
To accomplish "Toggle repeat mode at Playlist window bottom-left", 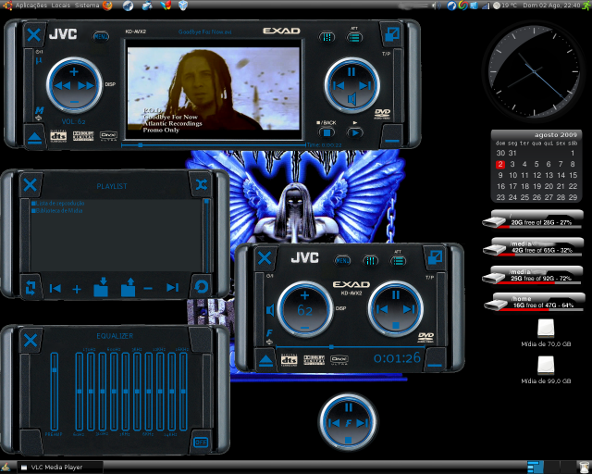I will (x=31, y=288).
